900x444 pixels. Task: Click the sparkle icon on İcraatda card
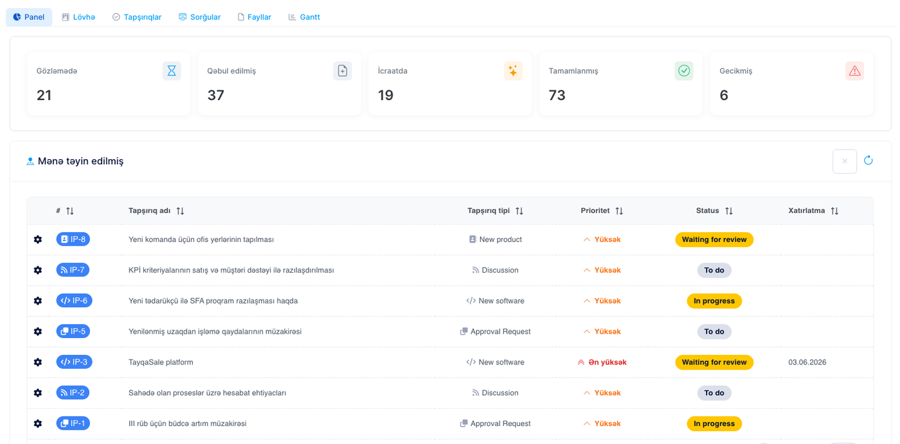pos(513,71)
